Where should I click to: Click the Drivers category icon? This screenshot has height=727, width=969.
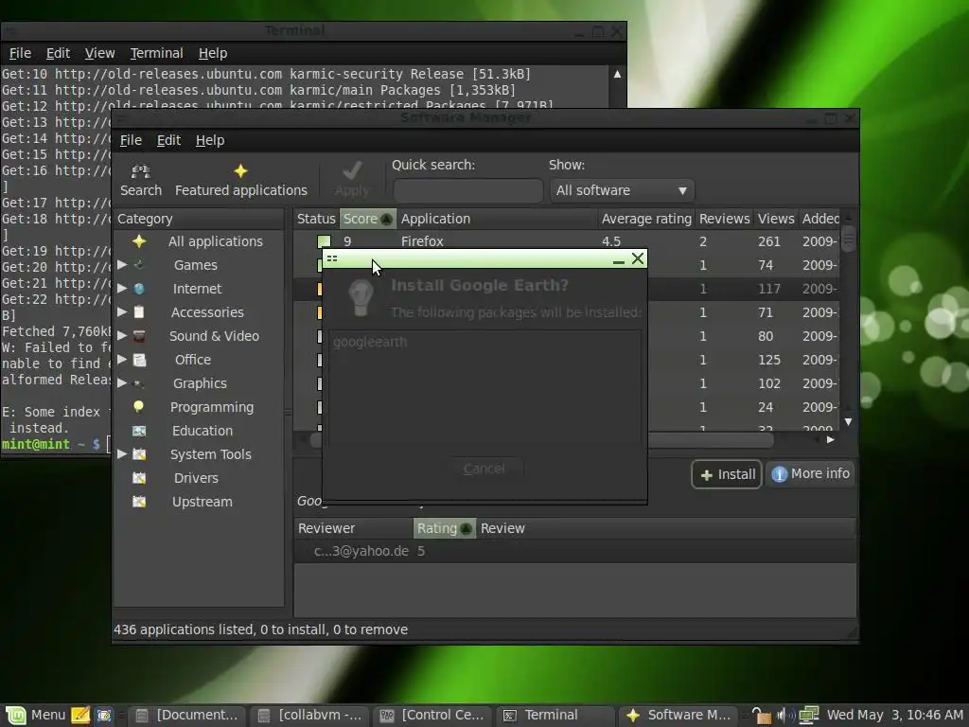pyautogui.click(x=139, y=478)
